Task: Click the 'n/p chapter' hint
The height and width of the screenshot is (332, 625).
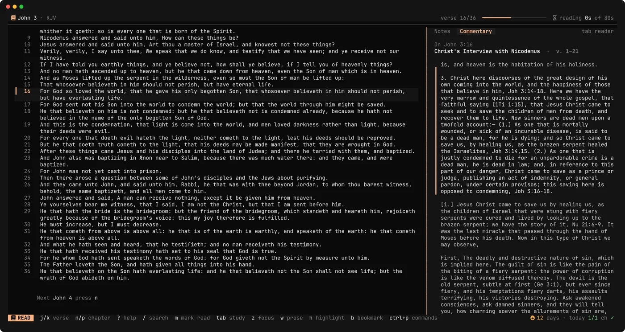Action: [93, 318]
